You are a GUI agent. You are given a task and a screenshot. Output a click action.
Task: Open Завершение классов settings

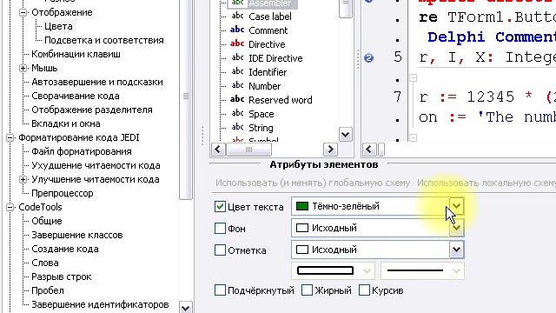77,235
